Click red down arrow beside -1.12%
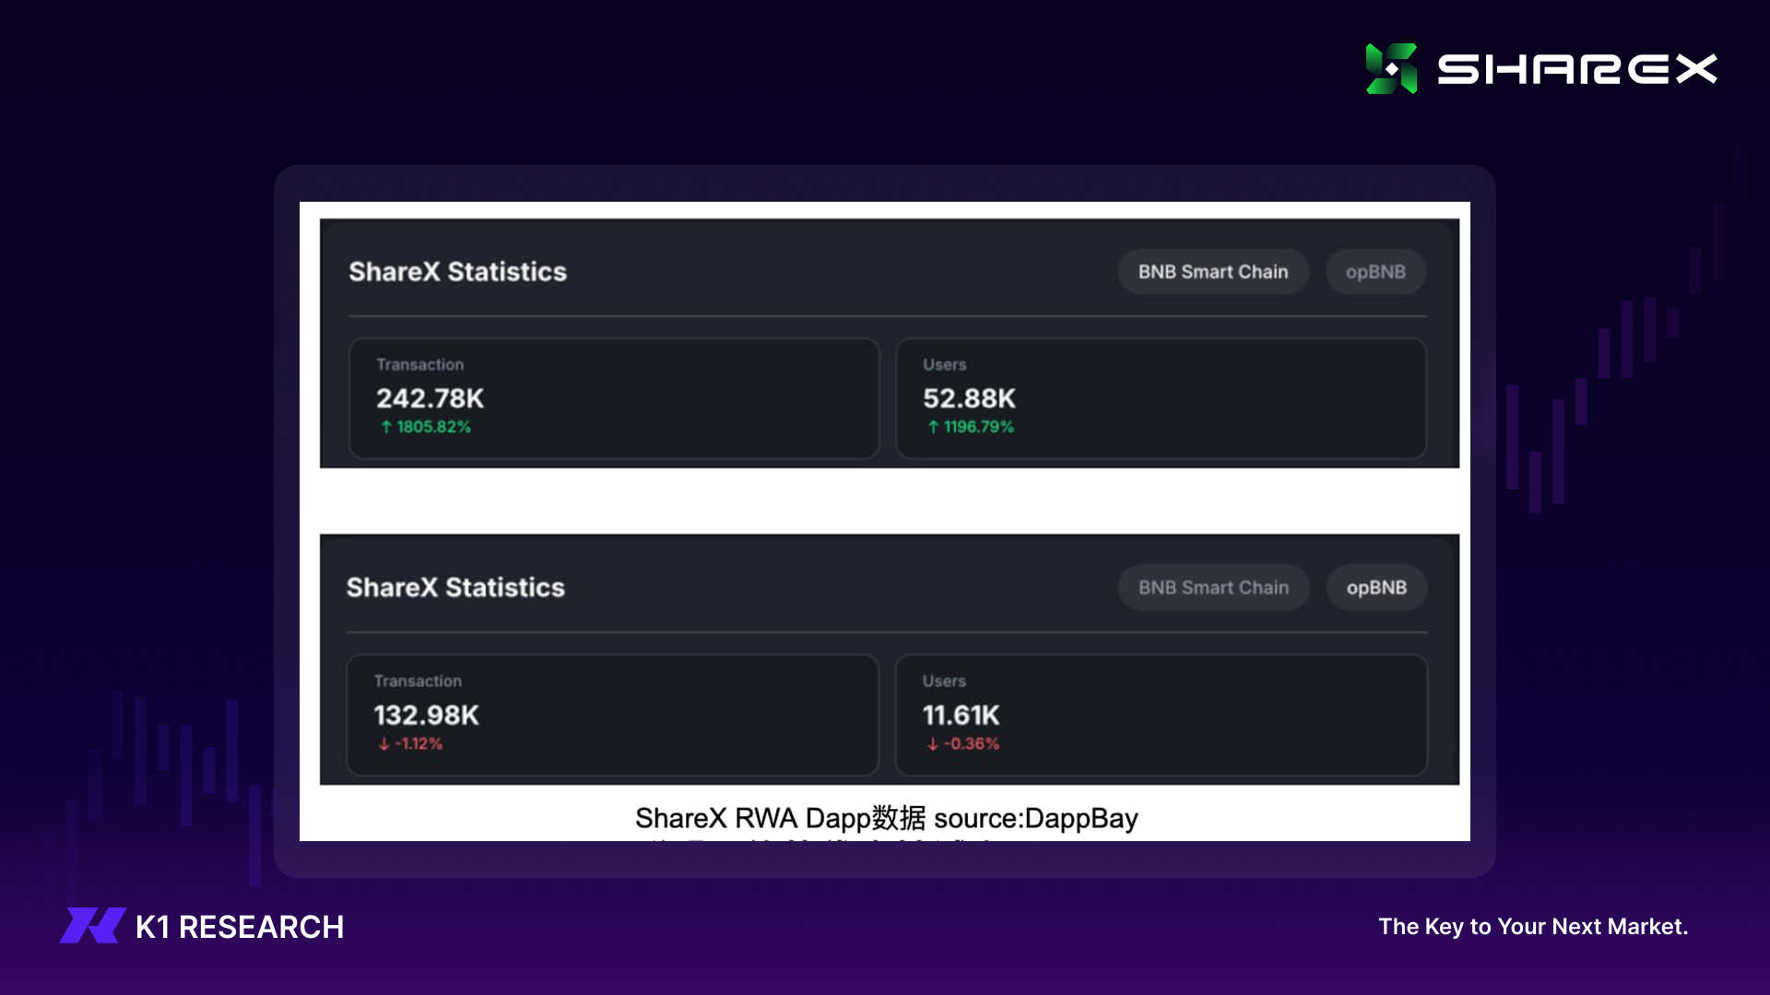 click(383, 744)
